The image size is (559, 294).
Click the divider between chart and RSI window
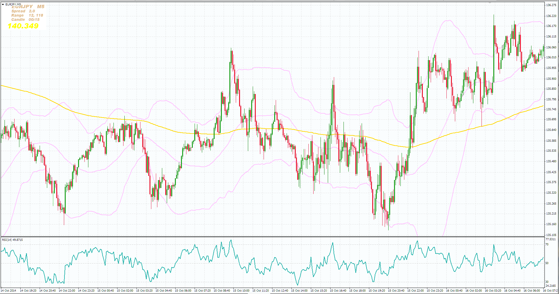pos(272,237)
